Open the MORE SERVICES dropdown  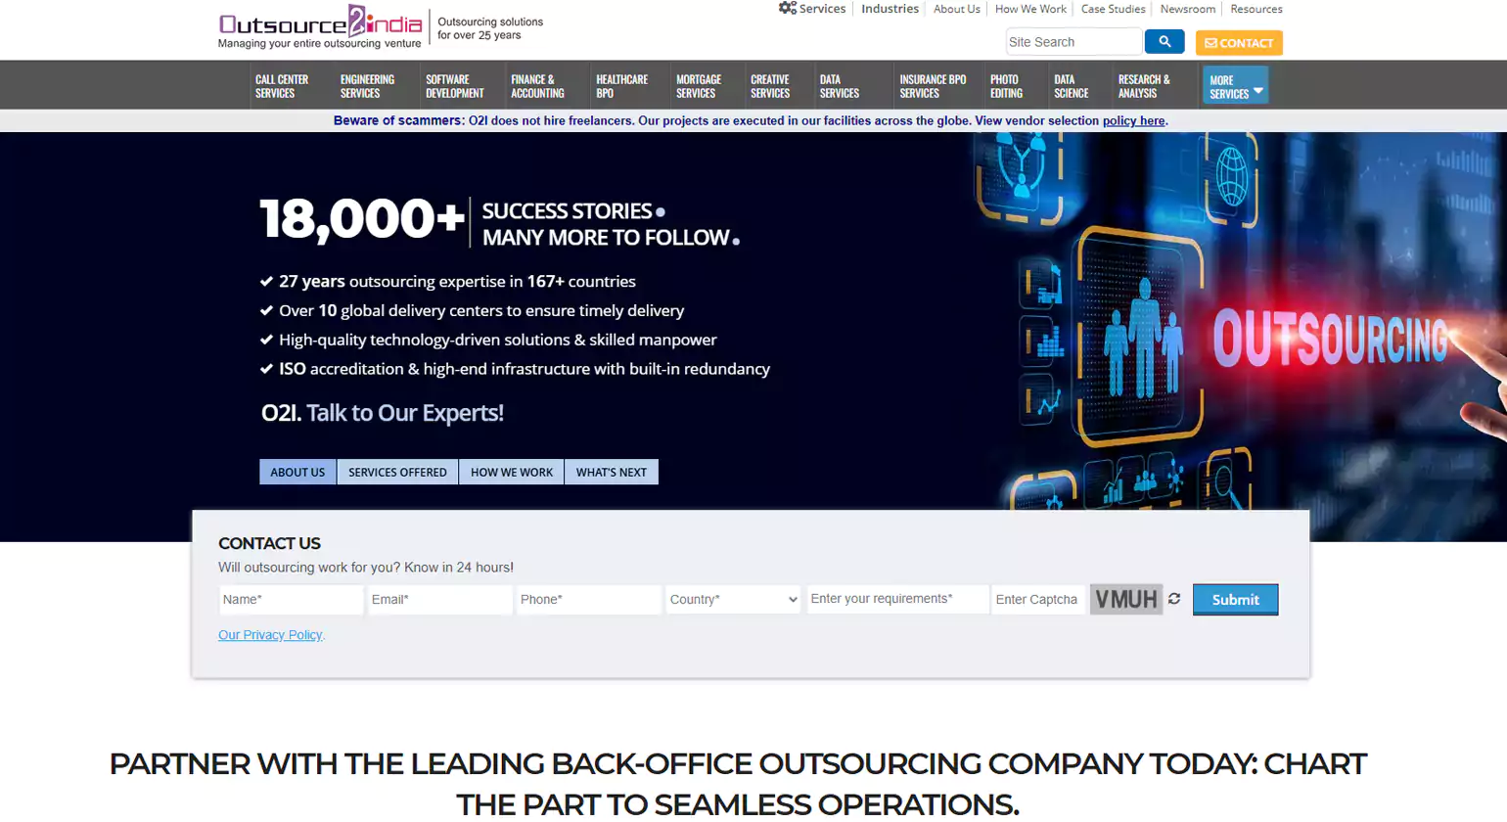(1233, 84)
